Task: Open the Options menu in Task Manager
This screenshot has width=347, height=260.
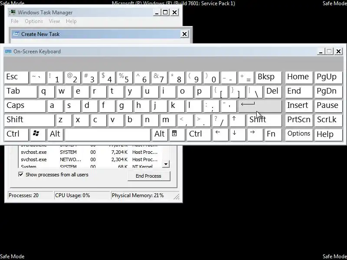Action: pyautogui.click(x=34, y=21)
